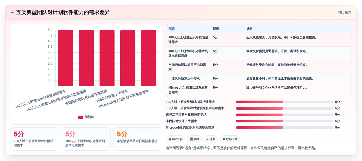Screen dimensions: 362x161
Task: Click the progress bar for 小团队对快速上手需求
Action: pos(284,121)
